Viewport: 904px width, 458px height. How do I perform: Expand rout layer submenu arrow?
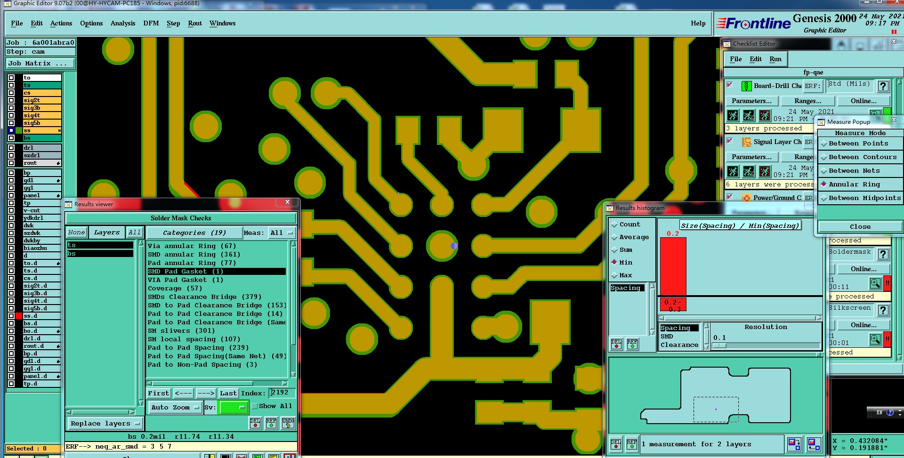(58, 163)
